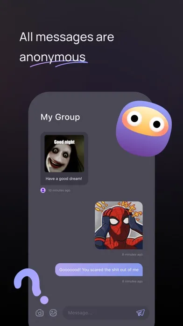The height and width of the screenshot is (326, 183).
Task: Open the Good night creepy face image
Action: click(x=64, y=154)
